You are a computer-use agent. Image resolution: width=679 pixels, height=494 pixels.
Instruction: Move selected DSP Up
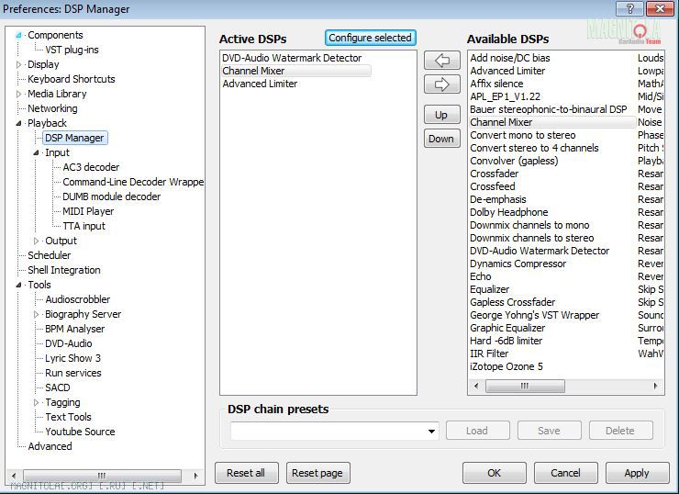tap(441, 115)
